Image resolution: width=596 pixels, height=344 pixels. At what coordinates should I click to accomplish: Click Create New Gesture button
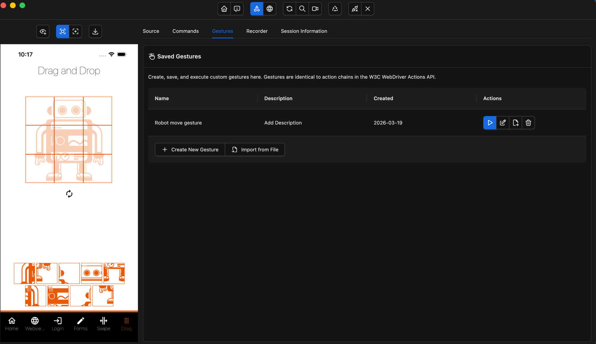click(190, 149)
